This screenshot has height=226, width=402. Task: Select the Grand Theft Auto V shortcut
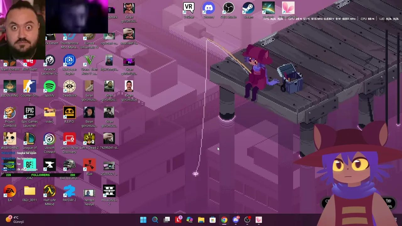click(x=89, y=65)
